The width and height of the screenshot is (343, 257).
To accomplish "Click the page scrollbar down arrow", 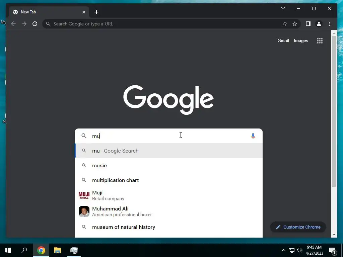I will (334, 235).
